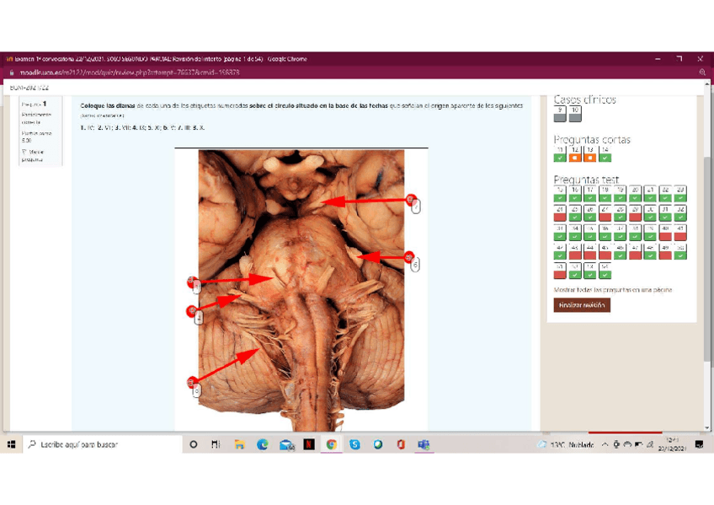This screenshot has height=505, width=714.
Task: Go to clinical case question 9
Action: point(560,113)
